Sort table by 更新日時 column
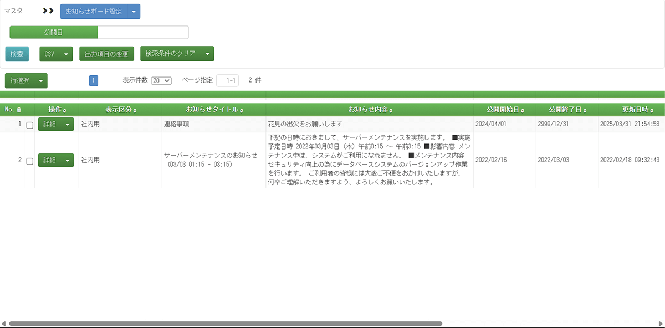Viewport: 665px width, 328px height. point(652,110)
